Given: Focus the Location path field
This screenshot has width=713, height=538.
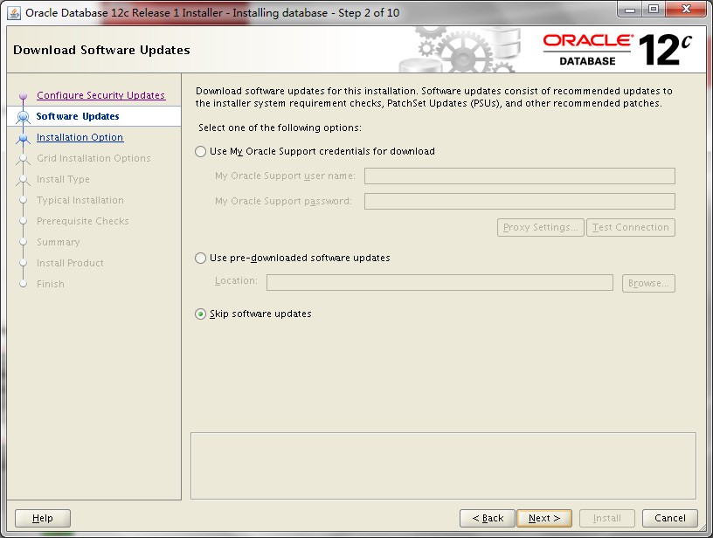Looking at the screenshot, I should pos(440,282).
